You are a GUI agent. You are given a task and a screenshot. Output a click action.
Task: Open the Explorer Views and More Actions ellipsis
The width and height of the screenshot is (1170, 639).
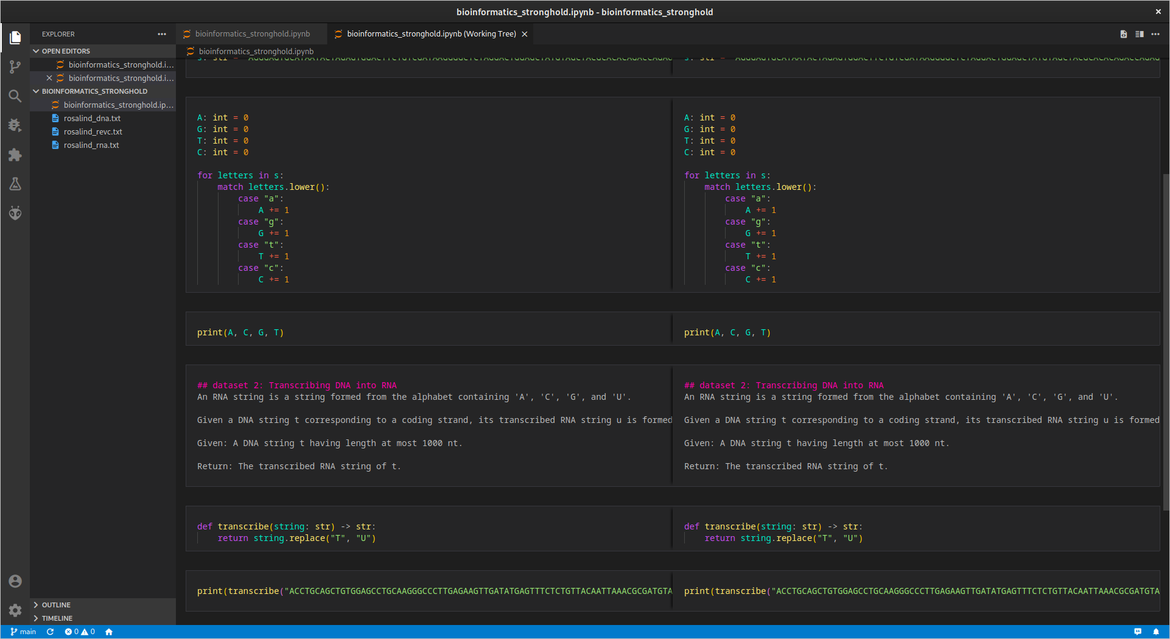162,34
